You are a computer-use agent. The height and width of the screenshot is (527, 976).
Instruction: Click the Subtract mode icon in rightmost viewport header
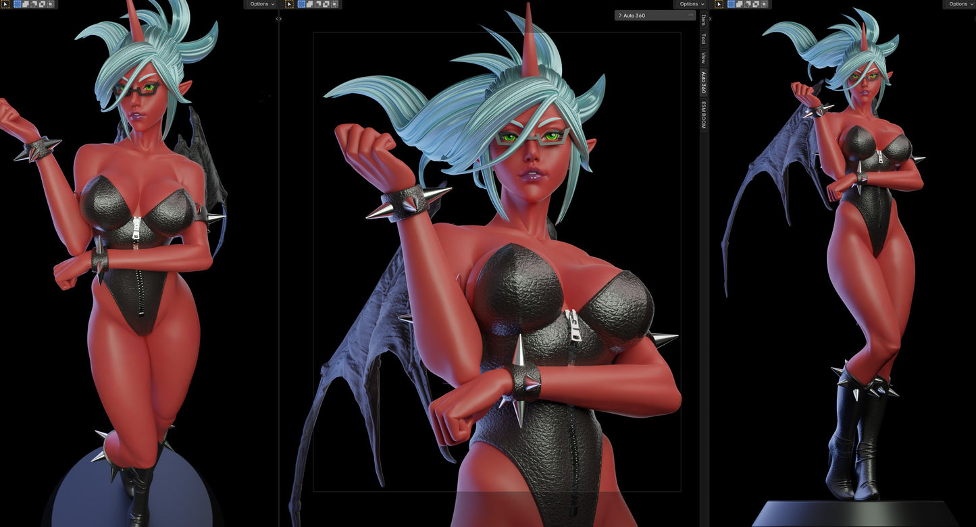coord(748,4)
